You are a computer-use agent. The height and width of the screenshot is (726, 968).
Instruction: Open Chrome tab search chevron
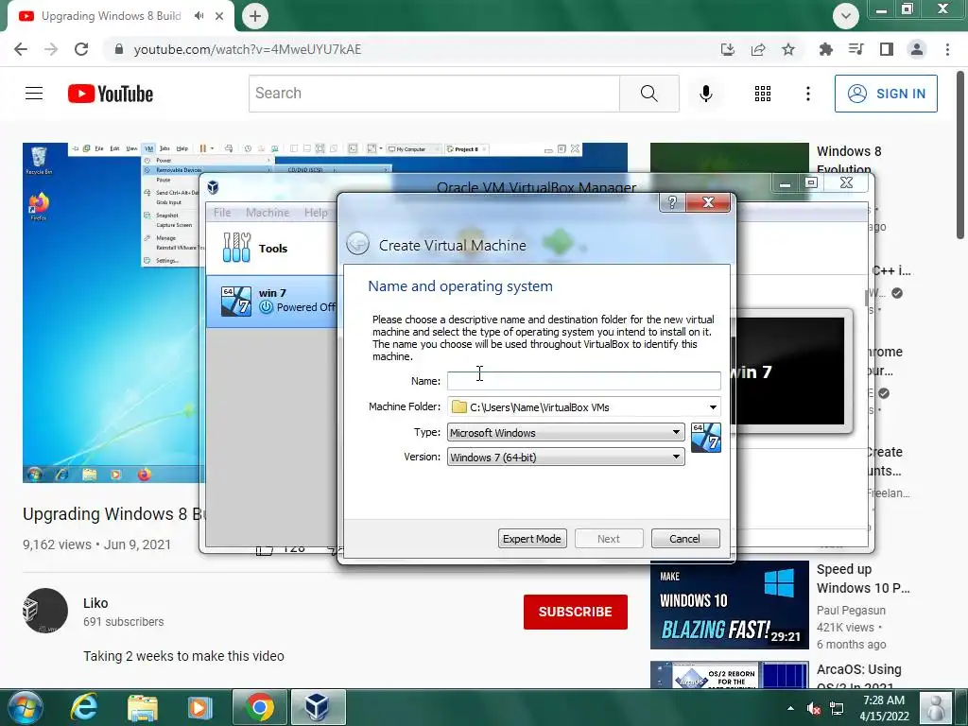[846, 16]
